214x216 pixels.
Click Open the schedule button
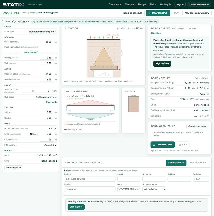197,126
